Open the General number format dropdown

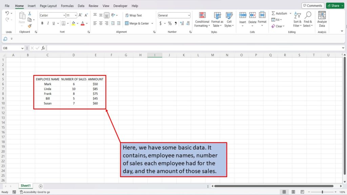(188, 15)
